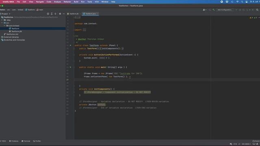Open the File menu
The width and height of the screenshot is (260, 146).
[18, 2]
